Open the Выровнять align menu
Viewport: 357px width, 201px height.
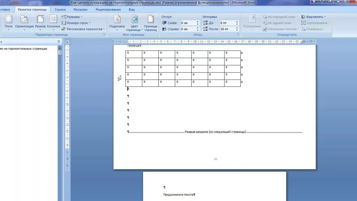[313, 17]
